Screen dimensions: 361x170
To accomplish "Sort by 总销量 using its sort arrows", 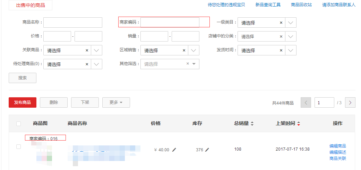I will [252, 124].
